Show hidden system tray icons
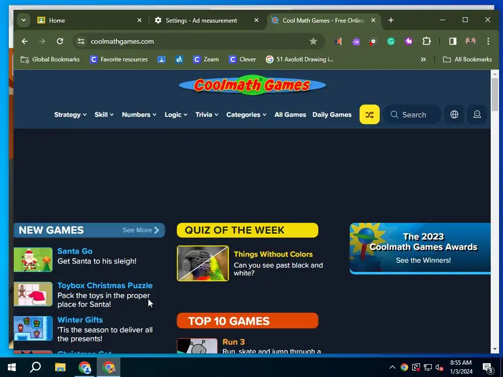This screenshot has height=377, width=503. [x=392, y=367]
